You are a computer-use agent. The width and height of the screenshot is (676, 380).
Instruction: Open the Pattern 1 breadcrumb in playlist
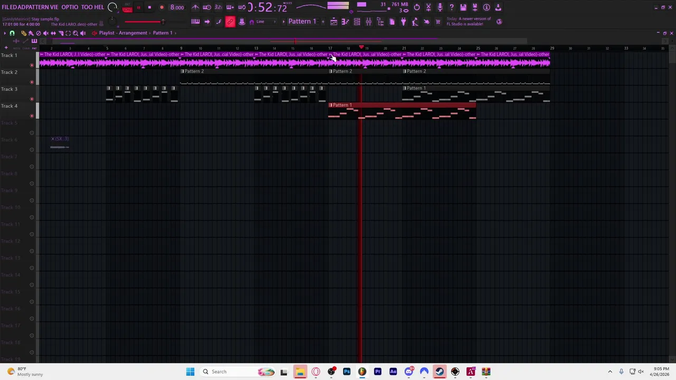[x=163, y=33]
